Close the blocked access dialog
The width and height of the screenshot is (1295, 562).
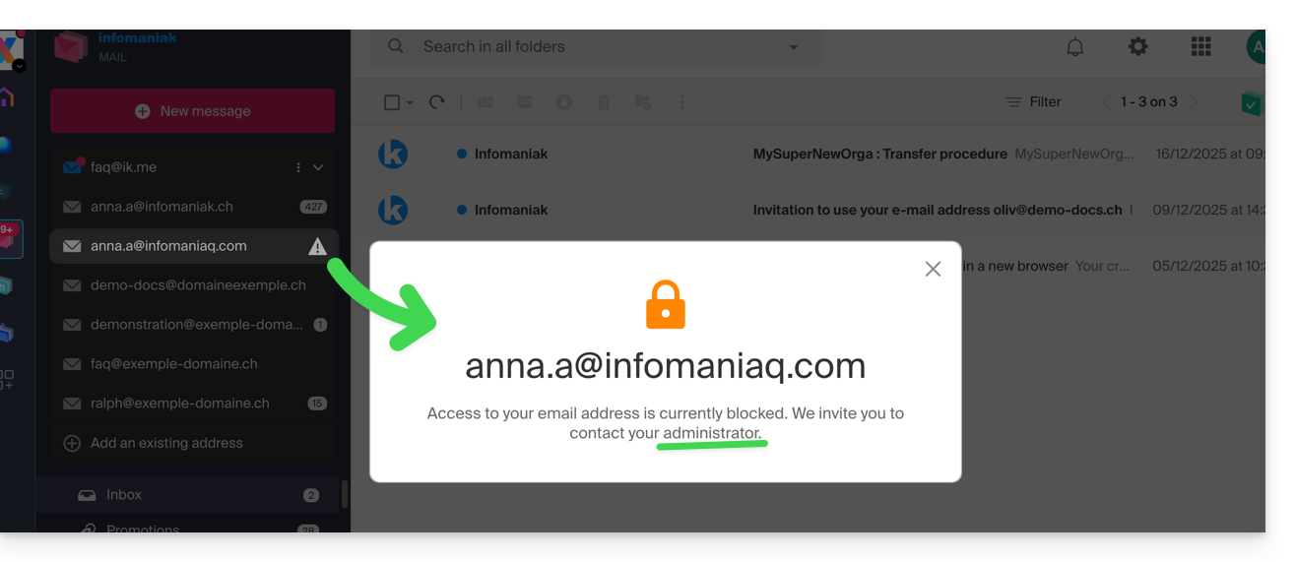point(933,269)
